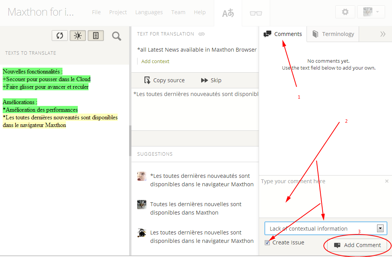Image resolution: width=392 pixels, height=257 pixels.
Task: Click the left panel vertical scrollbar
Action: point(130,141)
